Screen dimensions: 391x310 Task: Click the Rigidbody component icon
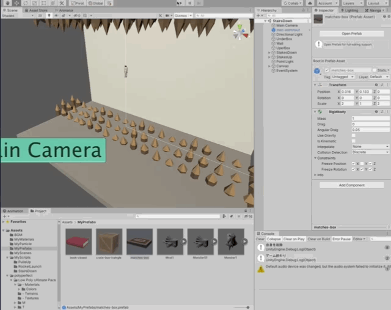tap(321, 112)
